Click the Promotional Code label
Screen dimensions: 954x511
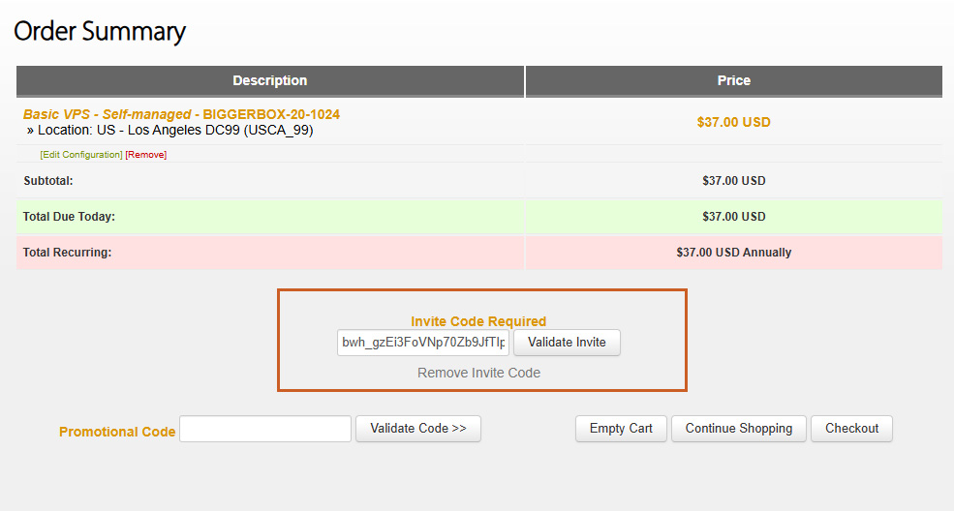tap(117, 432)
